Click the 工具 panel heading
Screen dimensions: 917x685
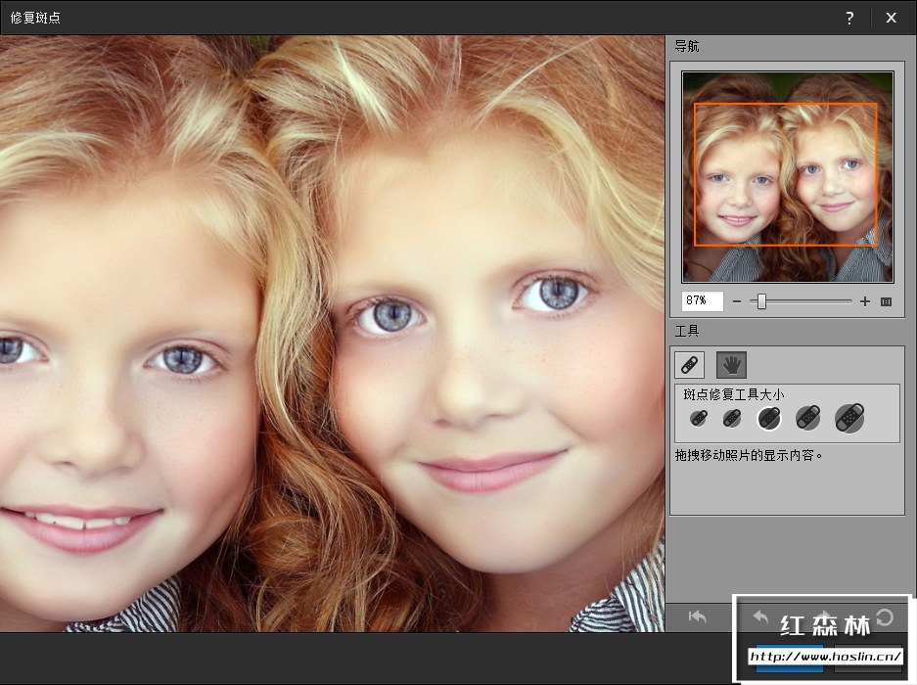687,332
